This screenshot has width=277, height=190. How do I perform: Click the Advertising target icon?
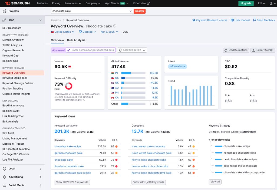pos(4,177)
